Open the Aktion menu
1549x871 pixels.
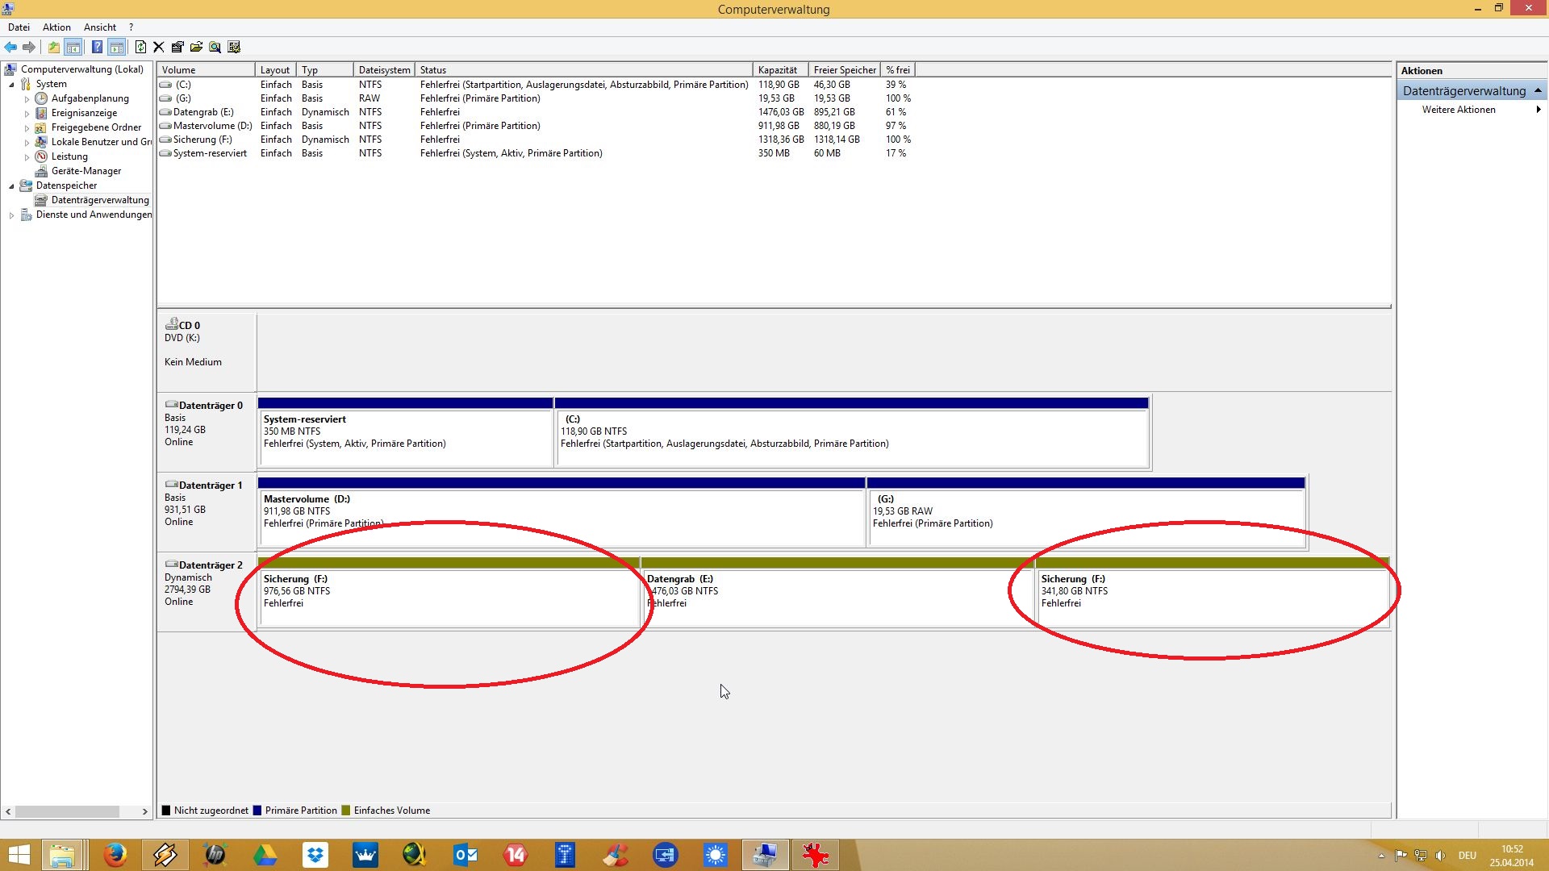pyautogui.click(x=56, y=27)
